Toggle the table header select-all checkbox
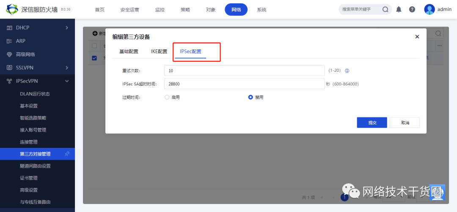This screenshot has width=457, height=212. point(94,46)
